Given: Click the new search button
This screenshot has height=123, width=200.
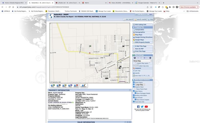Looking at the screenshot, I should pyautogui.click(x=128, y=19).
